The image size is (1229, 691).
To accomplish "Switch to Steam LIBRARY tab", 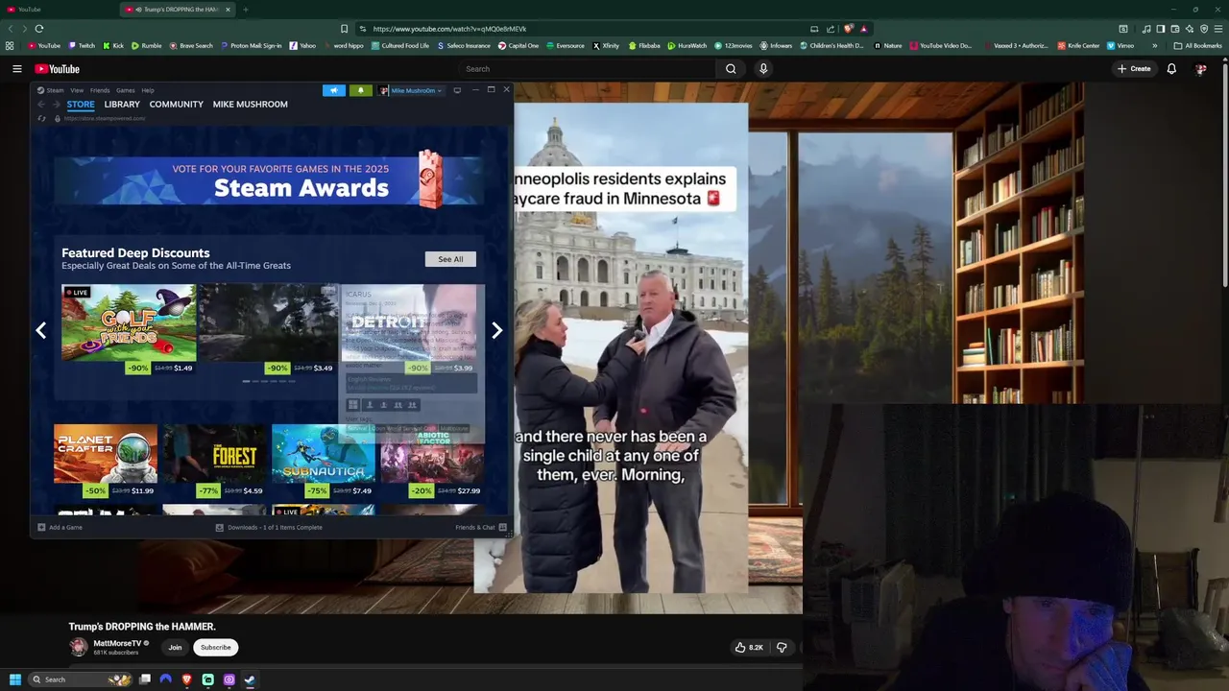I will pyautogui.click(x=122, y=104).
